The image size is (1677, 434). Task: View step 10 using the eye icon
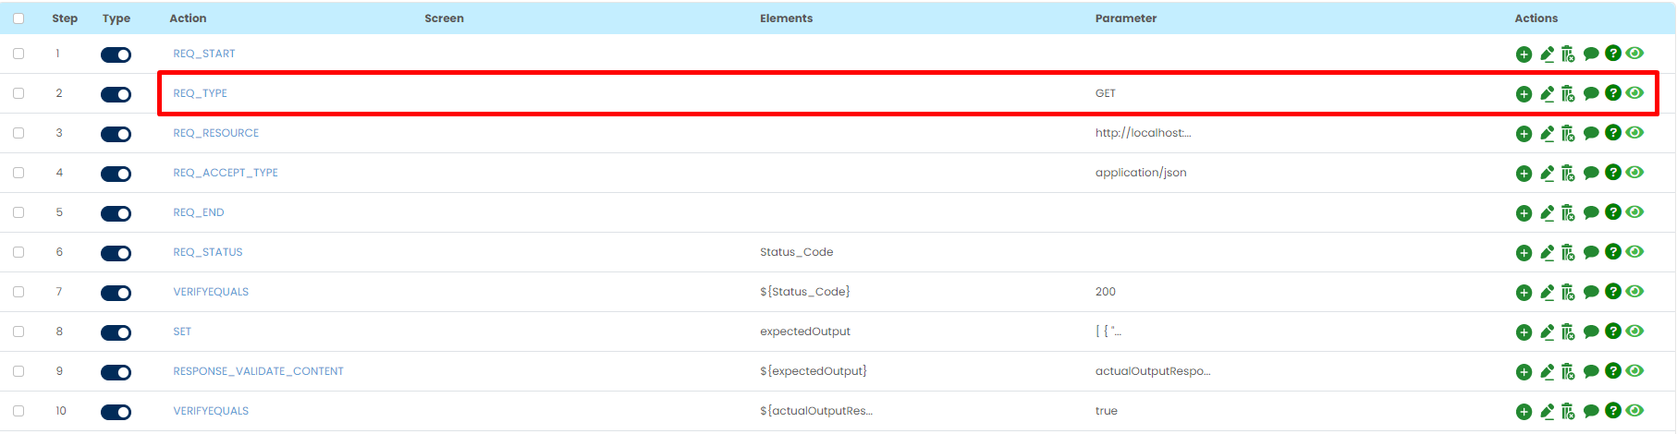[x=1634, y=411]
